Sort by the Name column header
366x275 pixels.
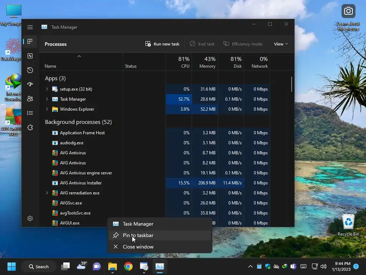point(50,66)
